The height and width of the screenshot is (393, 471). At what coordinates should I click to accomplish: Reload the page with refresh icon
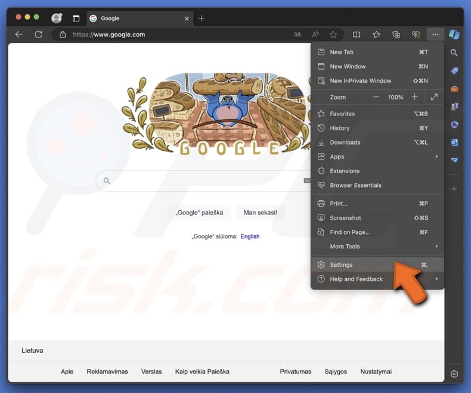pyautogui.click(x=38, y=35)
